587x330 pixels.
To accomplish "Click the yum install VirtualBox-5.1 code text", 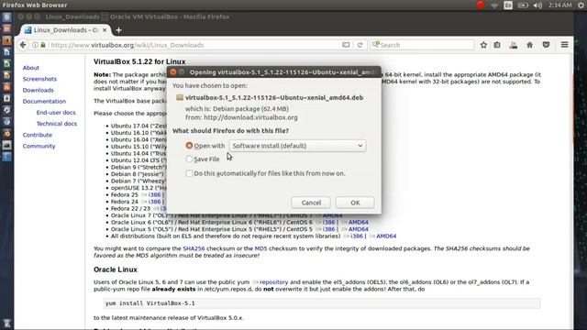I will point(150,303).
